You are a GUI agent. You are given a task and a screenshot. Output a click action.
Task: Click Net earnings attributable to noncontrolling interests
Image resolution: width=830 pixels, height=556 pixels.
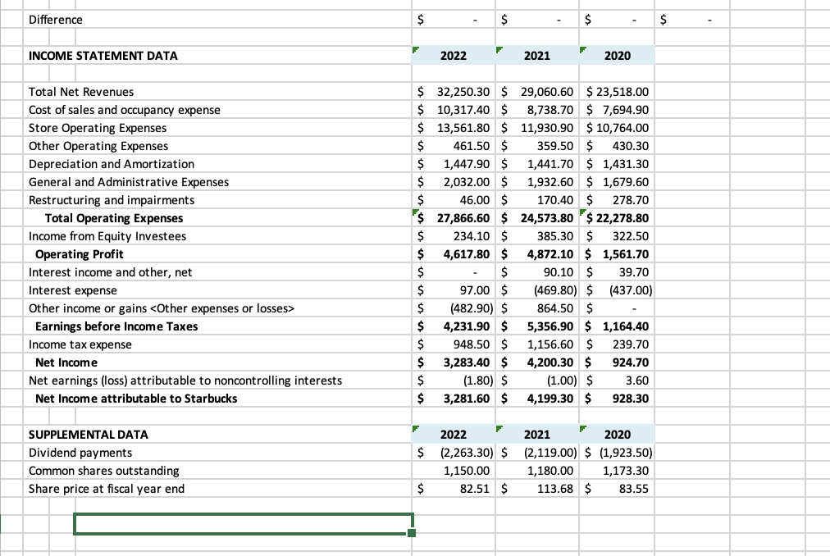coord(185,380)
